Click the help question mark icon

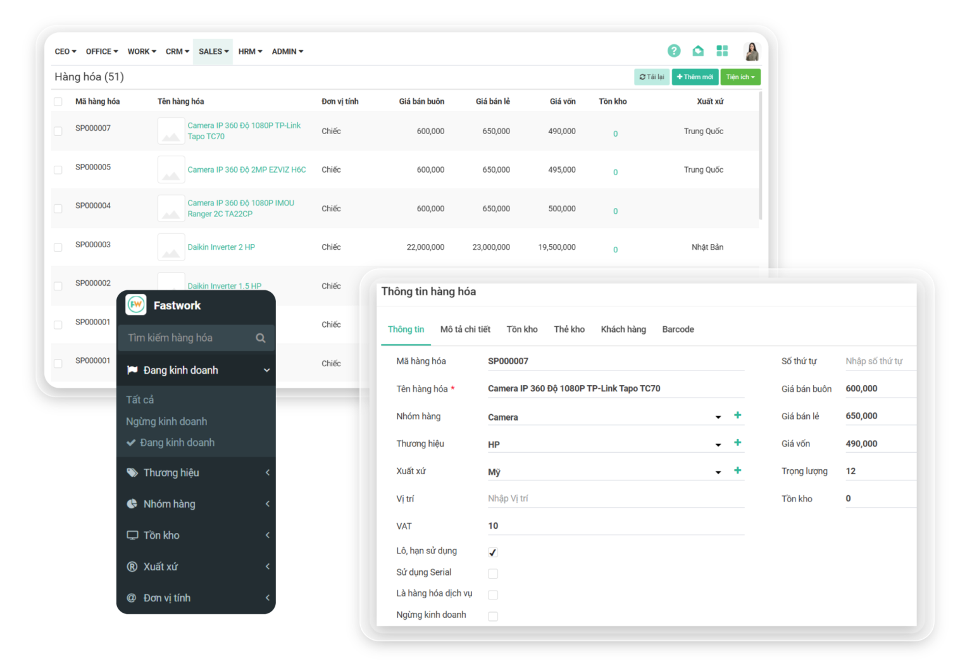pyautogui.click(x=674, y=51)
